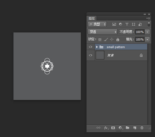Create a new group folder
The image size is (155, 137).
click(128, 128)
